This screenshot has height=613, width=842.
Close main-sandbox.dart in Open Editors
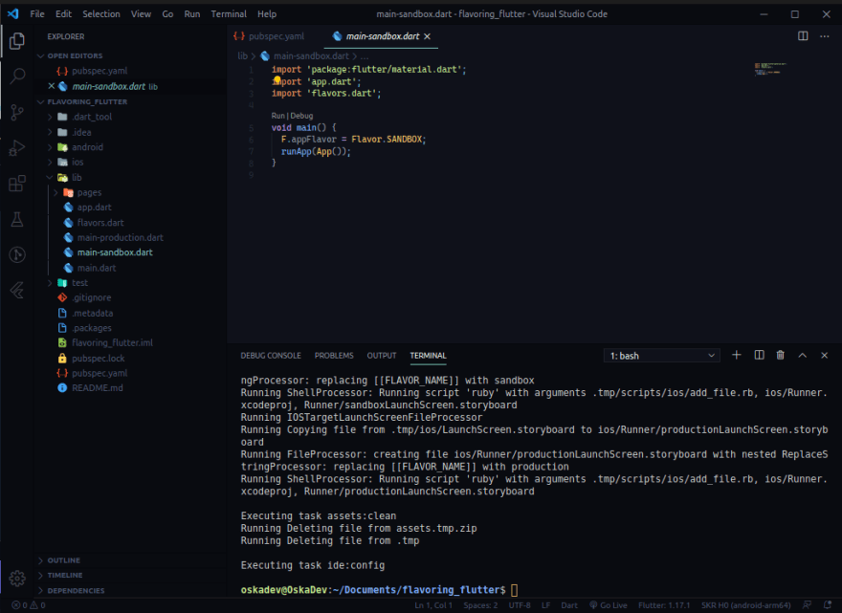tap(52, 86)
